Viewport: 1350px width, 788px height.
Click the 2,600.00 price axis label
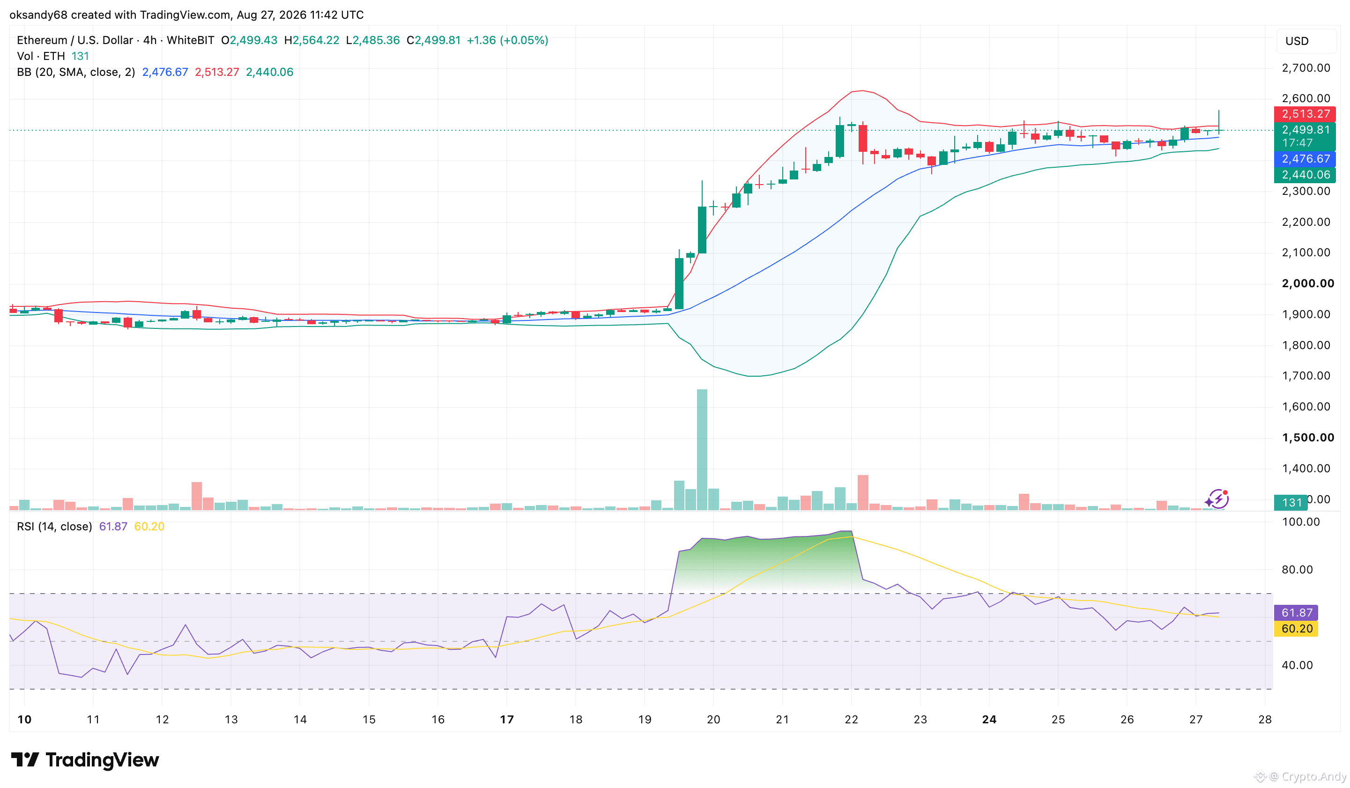coord(1306,98)
